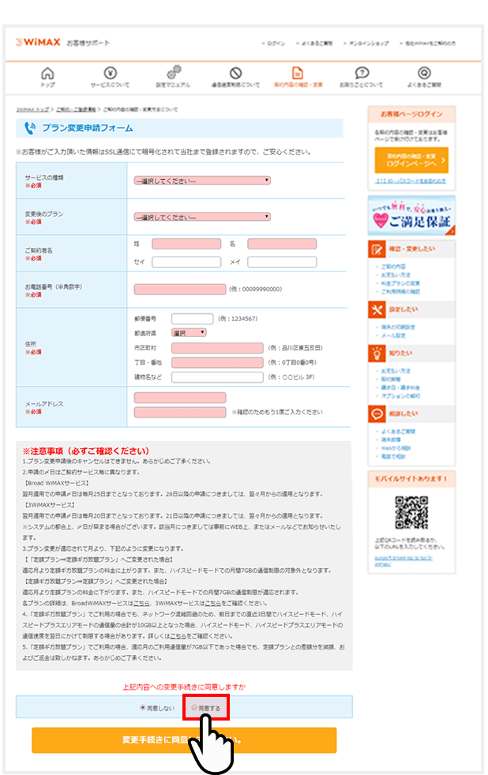The image size is (488, 775).
Task: Select the 同意しない radio button
Action: coord(142,708)
